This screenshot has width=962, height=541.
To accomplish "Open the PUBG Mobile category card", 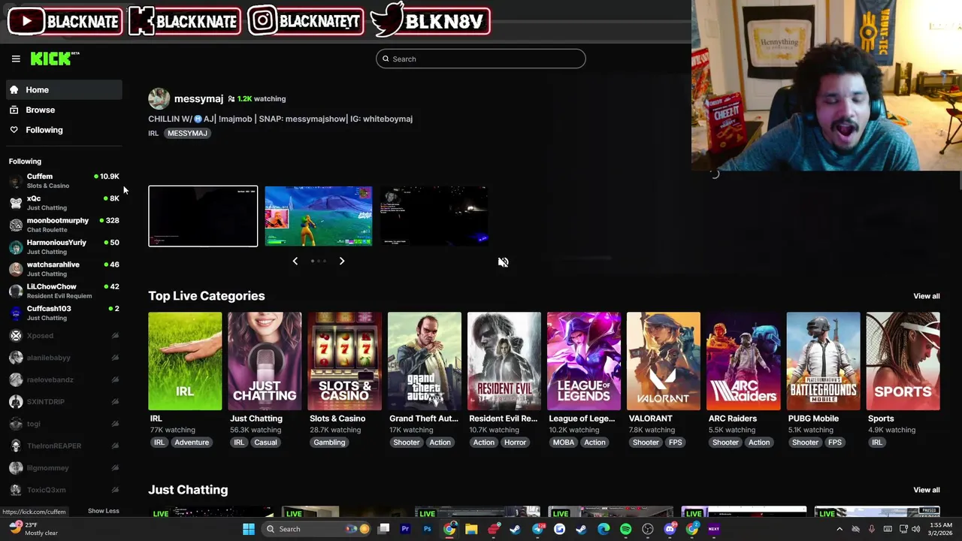I will pyautogui.click(x=823, y=361).
